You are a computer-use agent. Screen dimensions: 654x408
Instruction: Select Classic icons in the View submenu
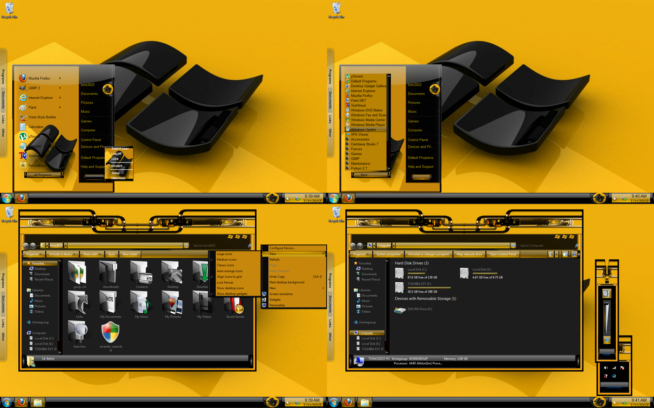pos(225,265)
